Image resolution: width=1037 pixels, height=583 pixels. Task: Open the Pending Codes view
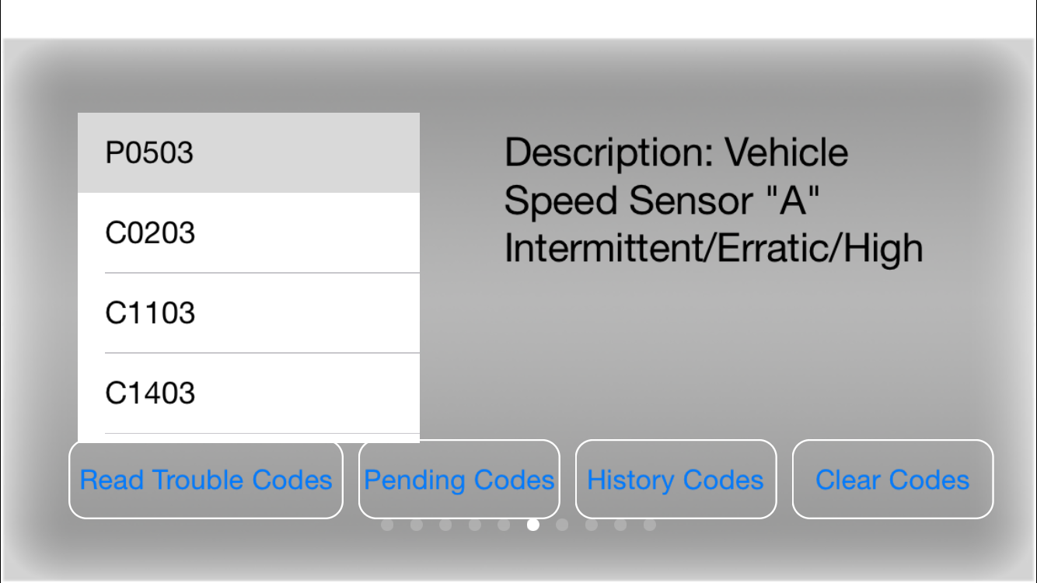pyautogui.click(x=459, y=480)
